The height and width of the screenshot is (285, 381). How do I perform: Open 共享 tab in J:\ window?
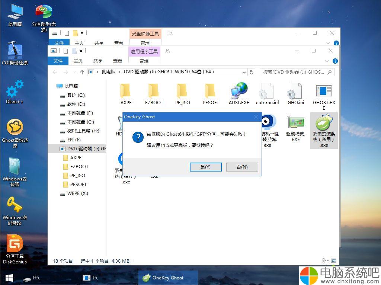pos(98,61)
